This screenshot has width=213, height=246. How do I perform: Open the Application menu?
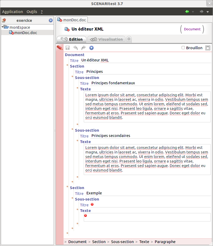point(12,12)
